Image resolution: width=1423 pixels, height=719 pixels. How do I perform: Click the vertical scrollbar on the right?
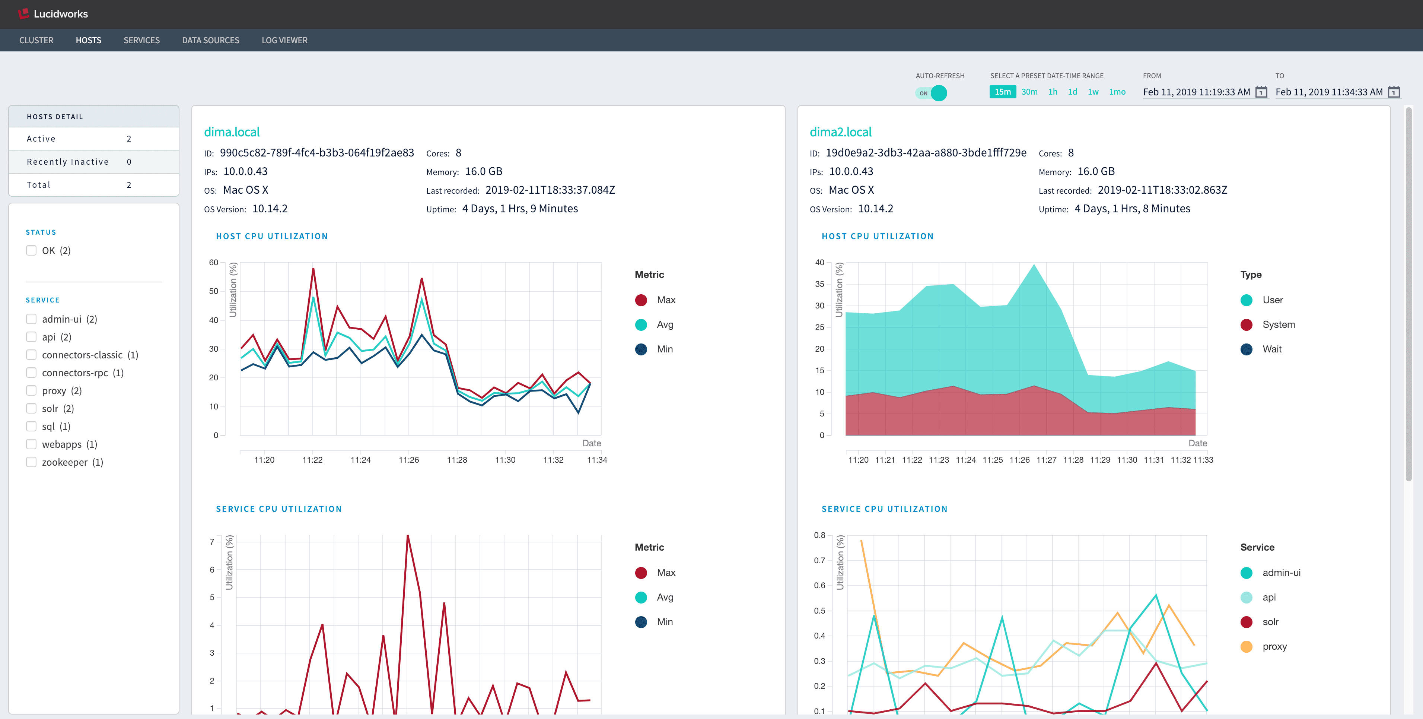pyautogui.click(x=1408, y=293)
